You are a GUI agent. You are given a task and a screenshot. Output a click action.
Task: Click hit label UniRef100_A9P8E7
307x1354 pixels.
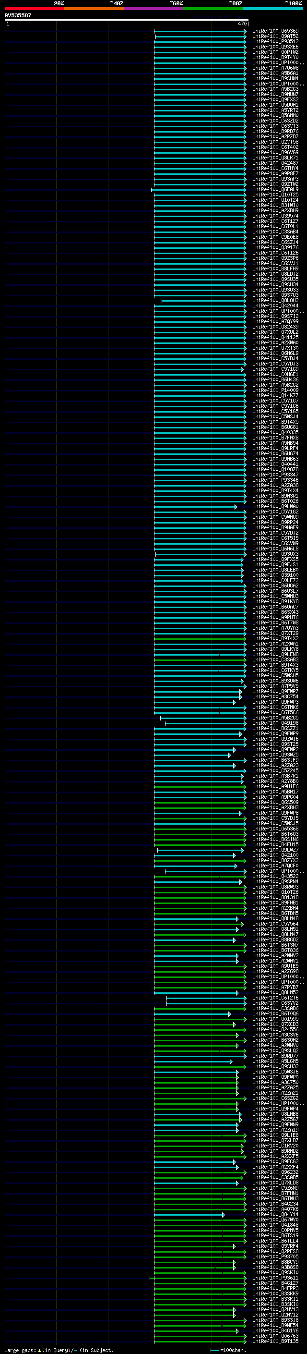[275, 173]
